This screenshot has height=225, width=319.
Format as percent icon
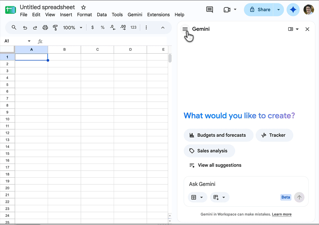(102, 28)
